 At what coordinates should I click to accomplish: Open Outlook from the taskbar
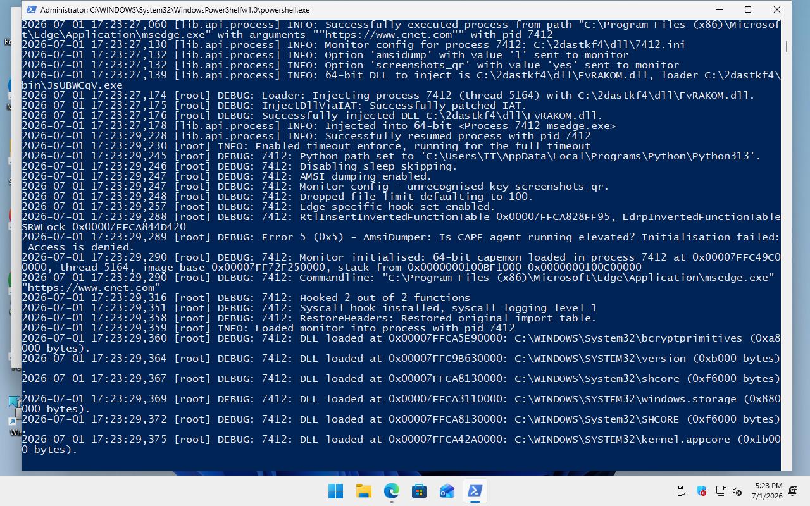[x=447, y=491]
